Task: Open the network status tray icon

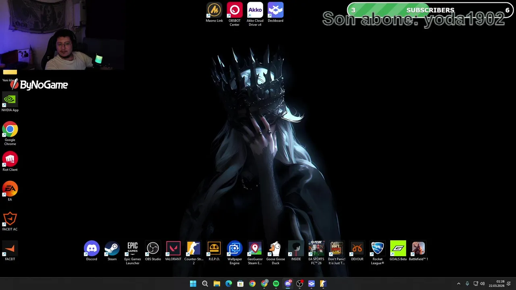Action: (476, 284)
